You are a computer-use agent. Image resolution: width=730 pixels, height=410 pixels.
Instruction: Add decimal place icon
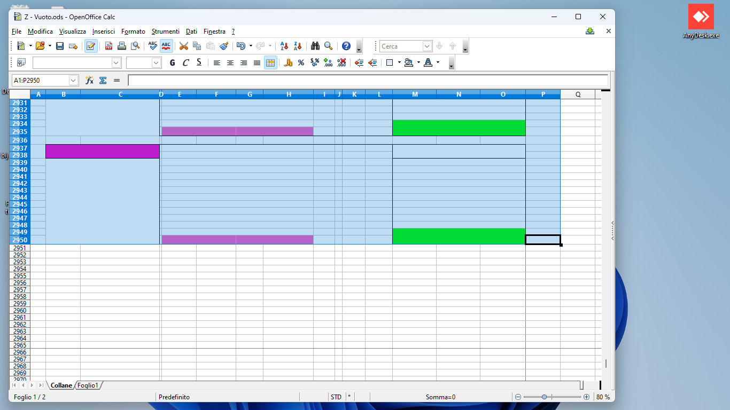point(328,62)
